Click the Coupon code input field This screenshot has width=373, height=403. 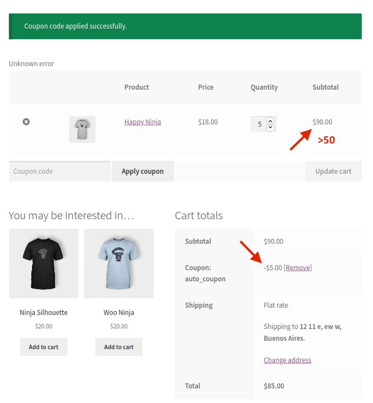point(59,171)
